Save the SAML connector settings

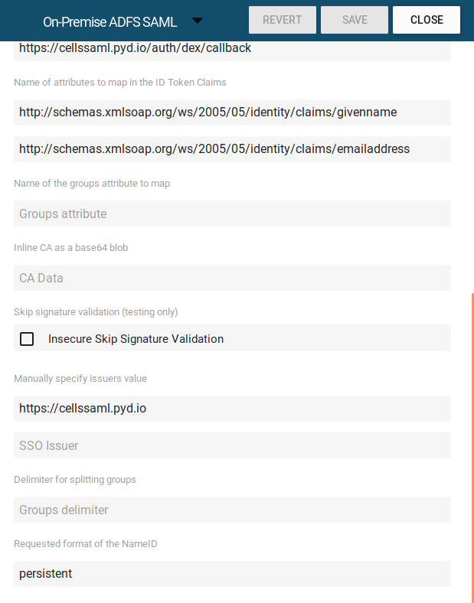pos(355,20)
